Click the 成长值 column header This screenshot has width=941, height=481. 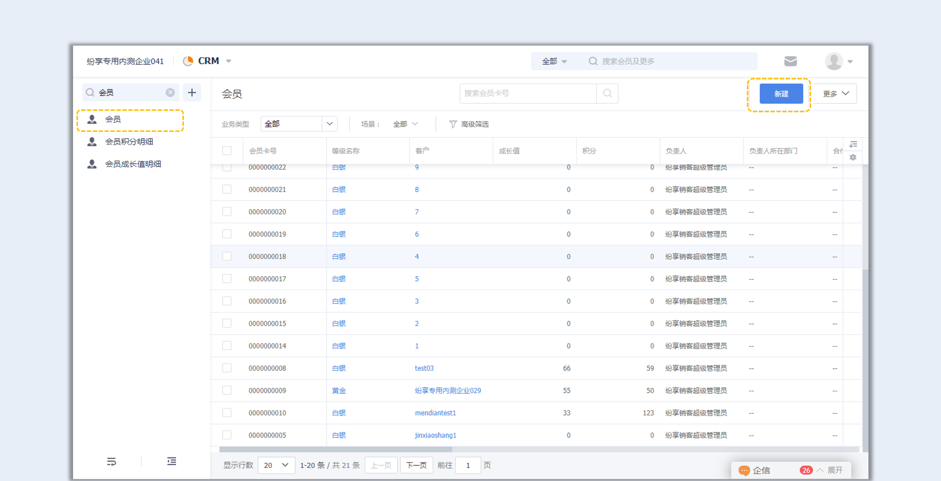tap(509, 151)
